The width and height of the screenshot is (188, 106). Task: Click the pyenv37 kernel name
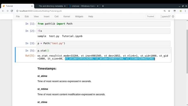(166, 16)
